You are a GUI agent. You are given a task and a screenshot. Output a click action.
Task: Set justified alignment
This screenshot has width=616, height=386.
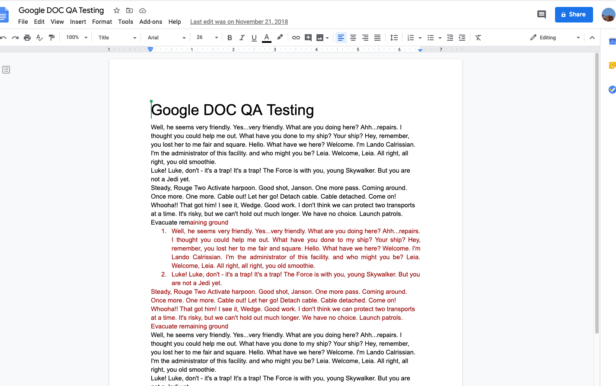tap(377, 38)
